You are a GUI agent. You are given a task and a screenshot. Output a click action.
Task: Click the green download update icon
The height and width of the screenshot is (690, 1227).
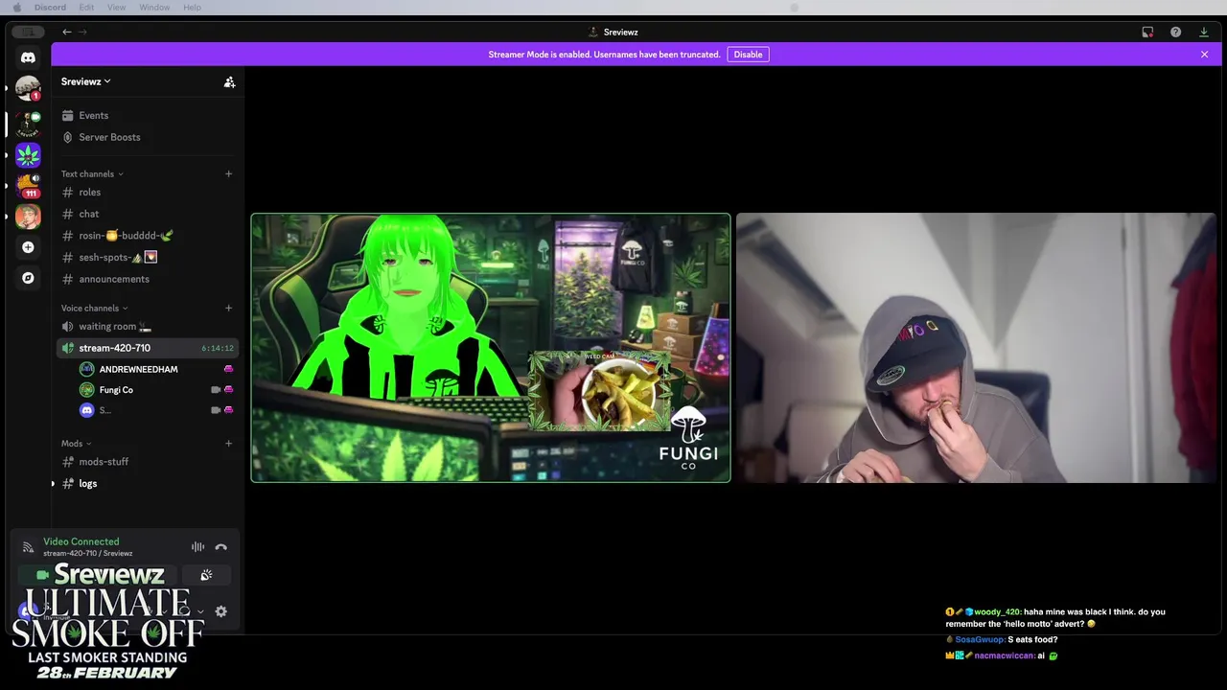tap(1204, 32)
